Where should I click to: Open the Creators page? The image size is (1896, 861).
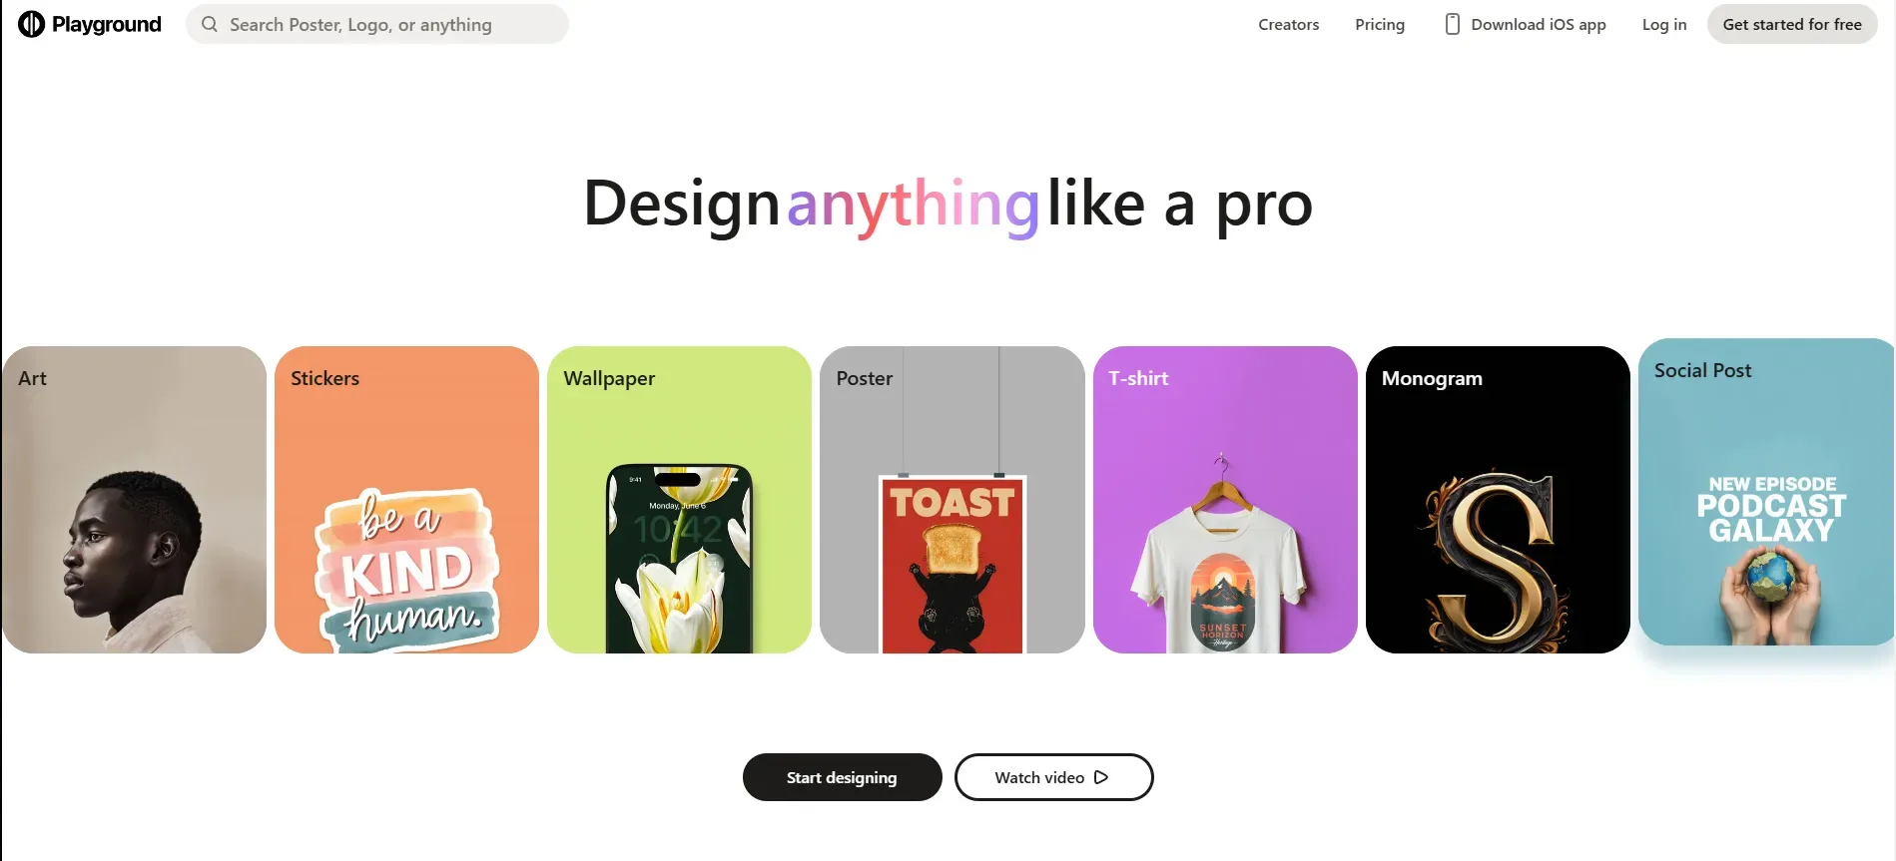click(1288, 24)
